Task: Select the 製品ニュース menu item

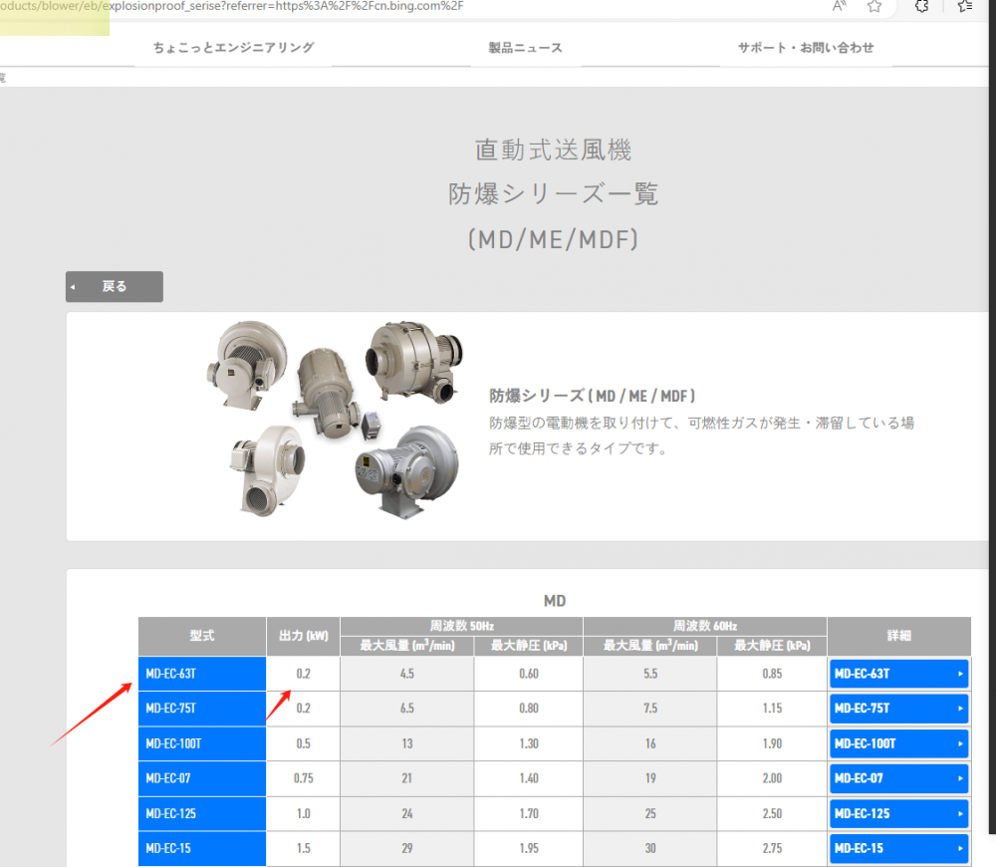Action: point(523,46)
